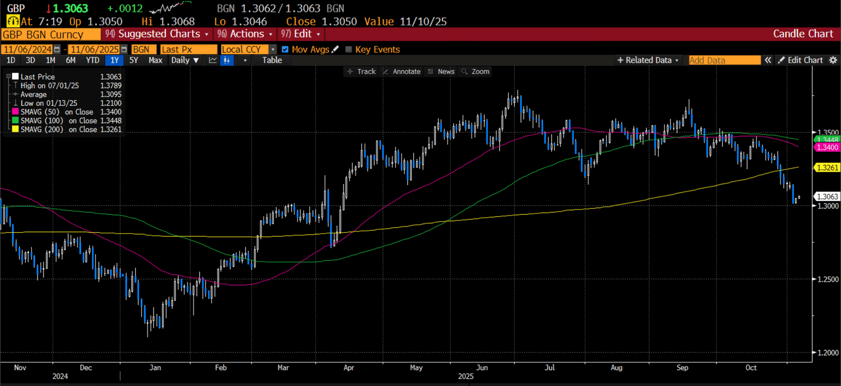Select the candlestick chart type icon
This screenshot has width=841, height=386.
[227, 60]
